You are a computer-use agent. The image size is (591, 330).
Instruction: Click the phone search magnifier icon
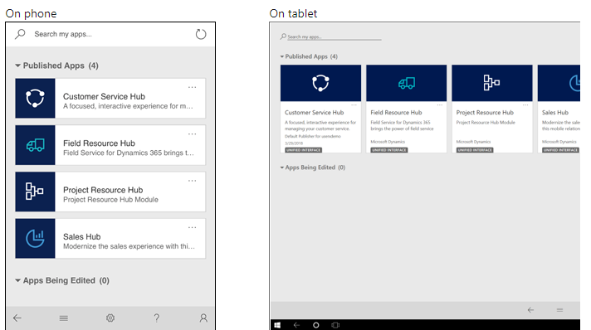click(x=20, y=34)
